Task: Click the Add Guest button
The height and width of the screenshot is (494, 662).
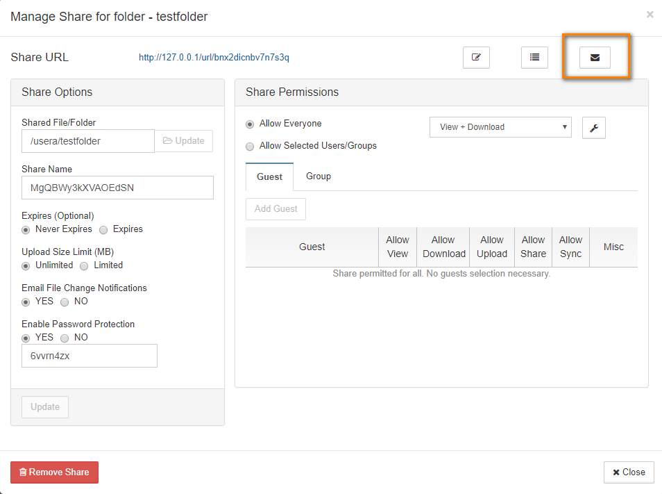Action: (275, 208)
